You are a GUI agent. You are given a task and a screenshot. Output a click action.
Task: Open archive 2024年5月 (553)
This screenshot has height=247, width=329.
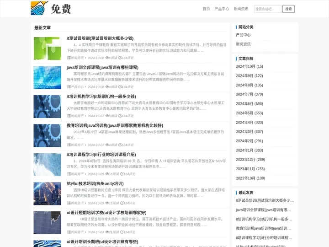pos(249,113)
